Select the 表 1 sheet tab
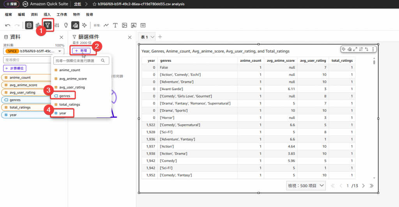 point(144,37)
